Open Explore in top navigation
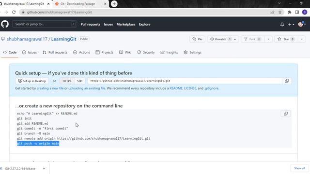Image resolution: width=310 pixels, height=174 pixels. (144, 25)
